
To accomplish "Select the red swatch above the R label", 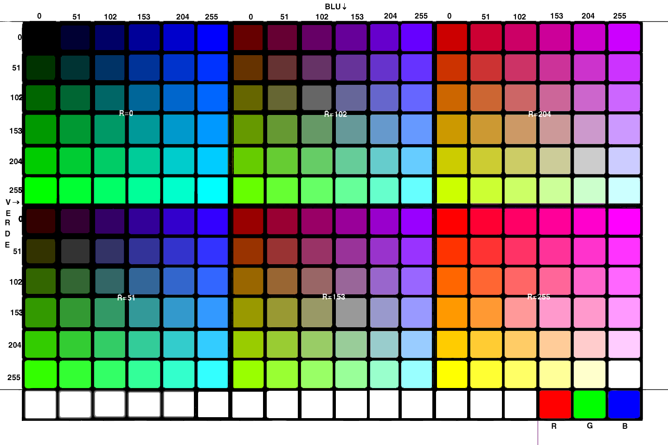I will click(555, 404).
